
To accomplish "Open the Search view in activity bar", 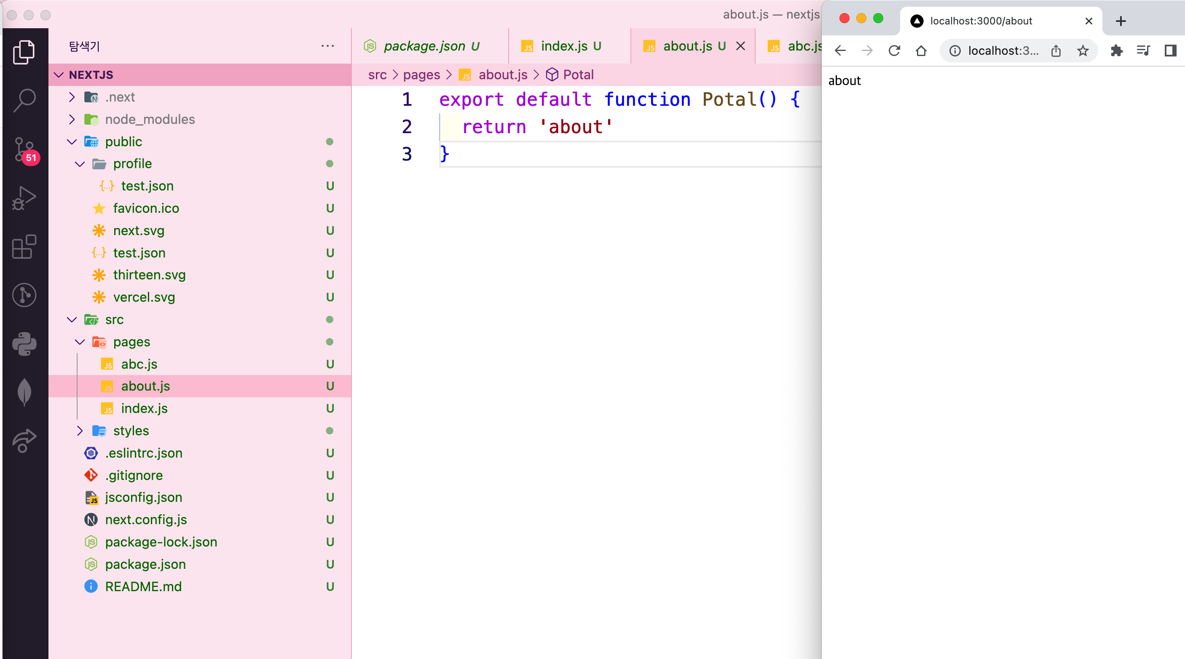I will pyautogui.click(x=24, y=100).
